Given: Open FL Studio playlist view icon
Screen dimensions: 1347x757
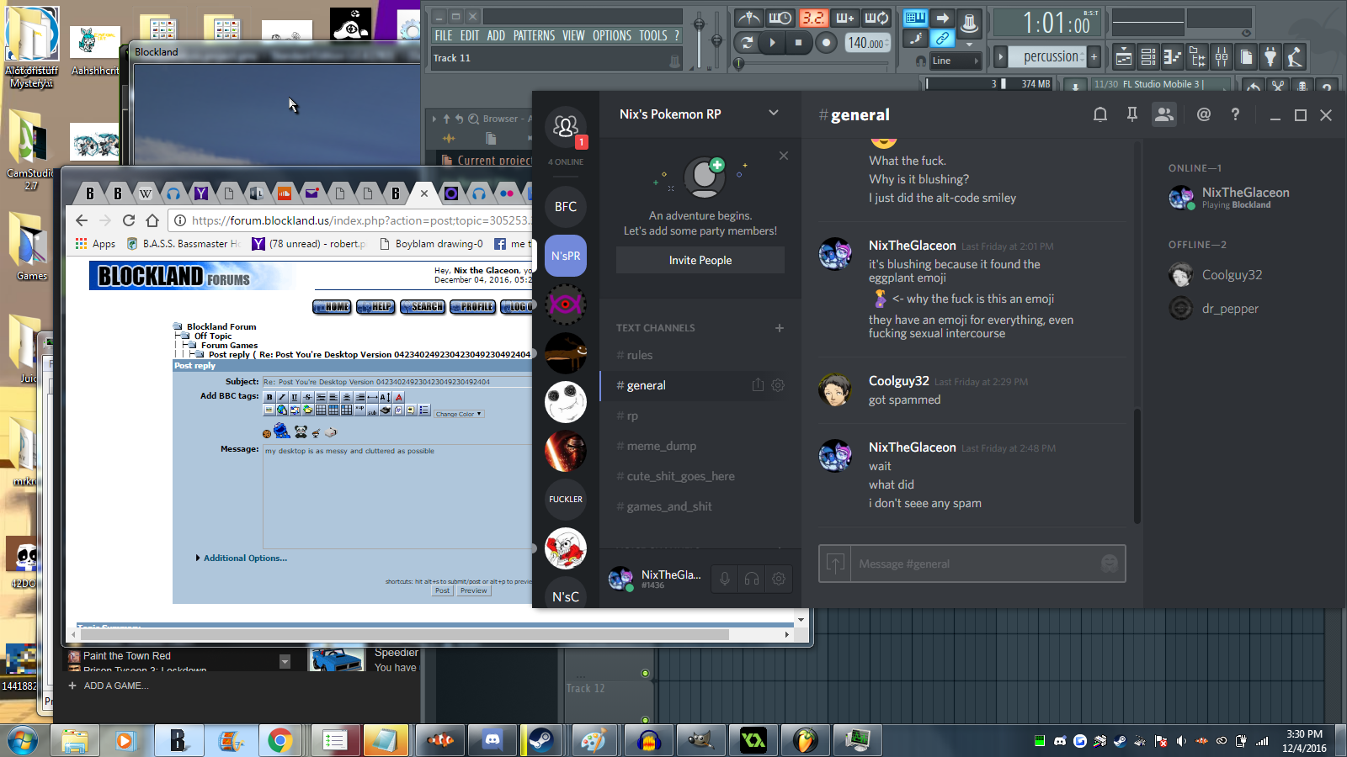Looking at the screenshot, I should [1124, 57].
